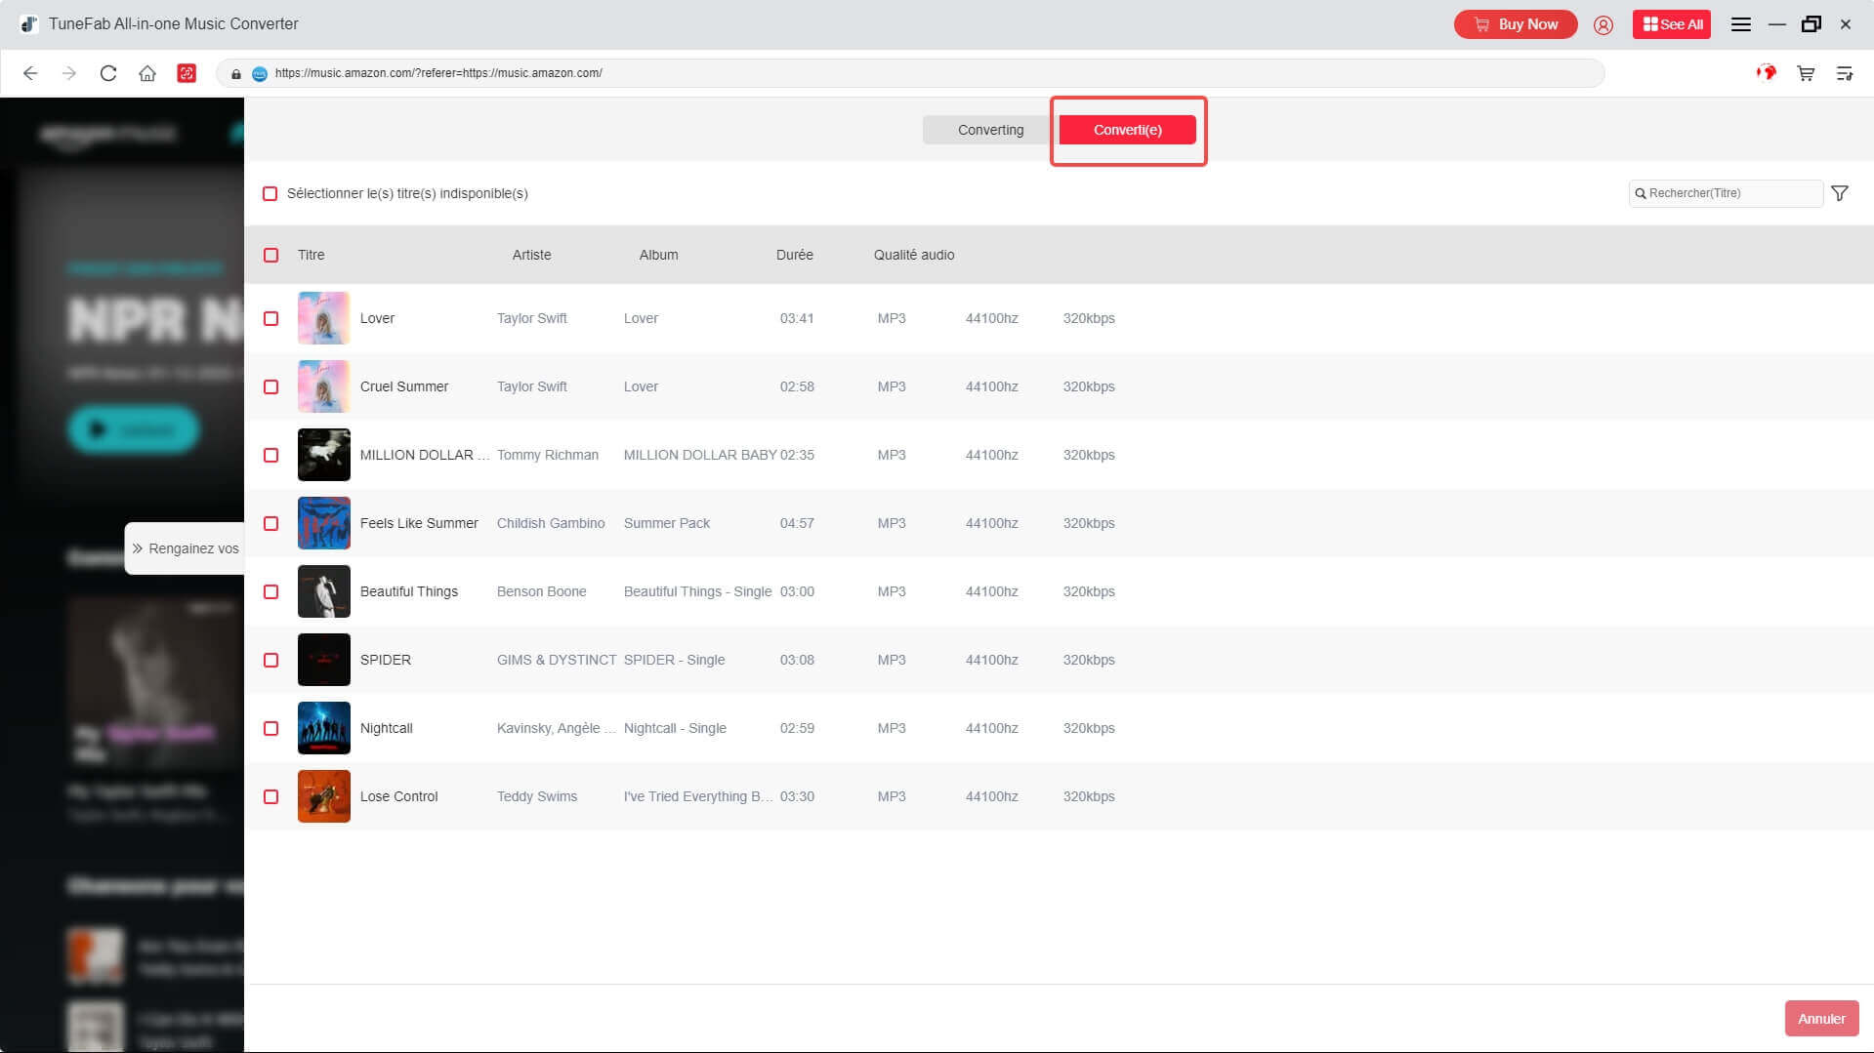Mark the Lose Control row checkbox

click(x=271, y=796)
